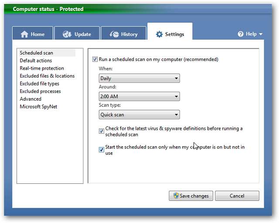Select Real-time protection in the settings list
The height and width of the screenshot is (223, 279).
[42, 68]
